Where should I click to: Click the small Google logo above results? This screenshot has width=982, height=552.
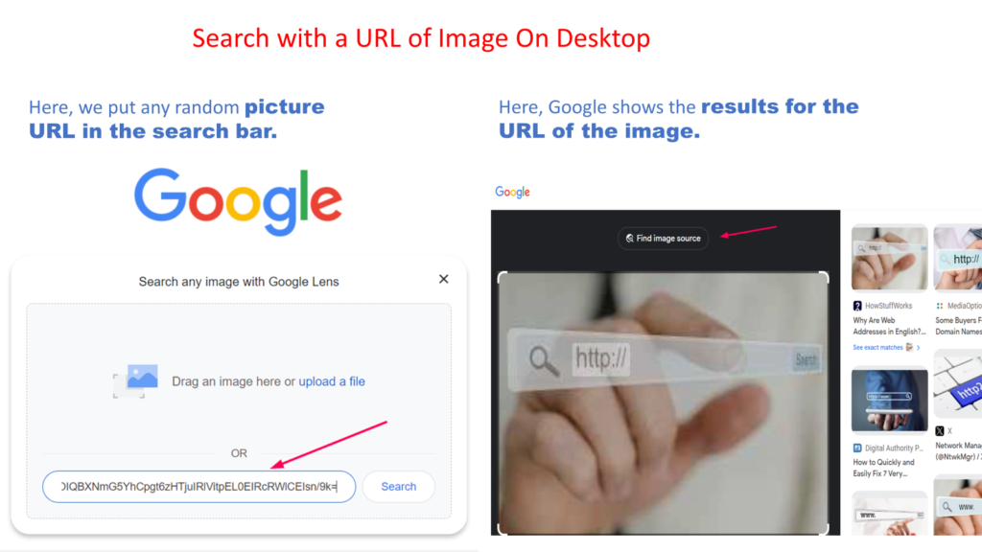coord(512,192)
